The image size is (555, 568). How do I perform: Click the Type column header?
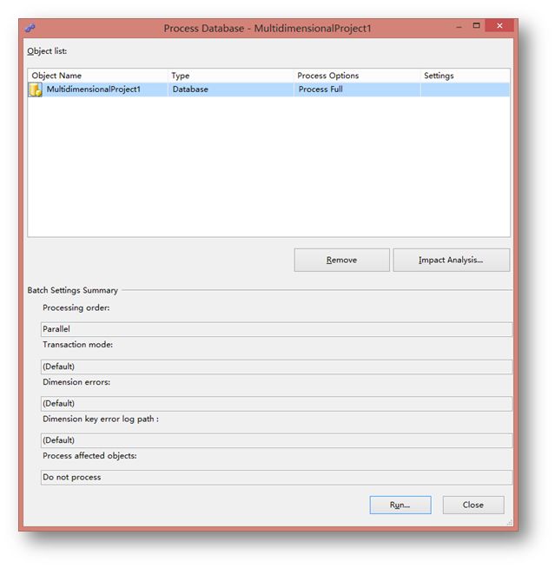[231, 76]
